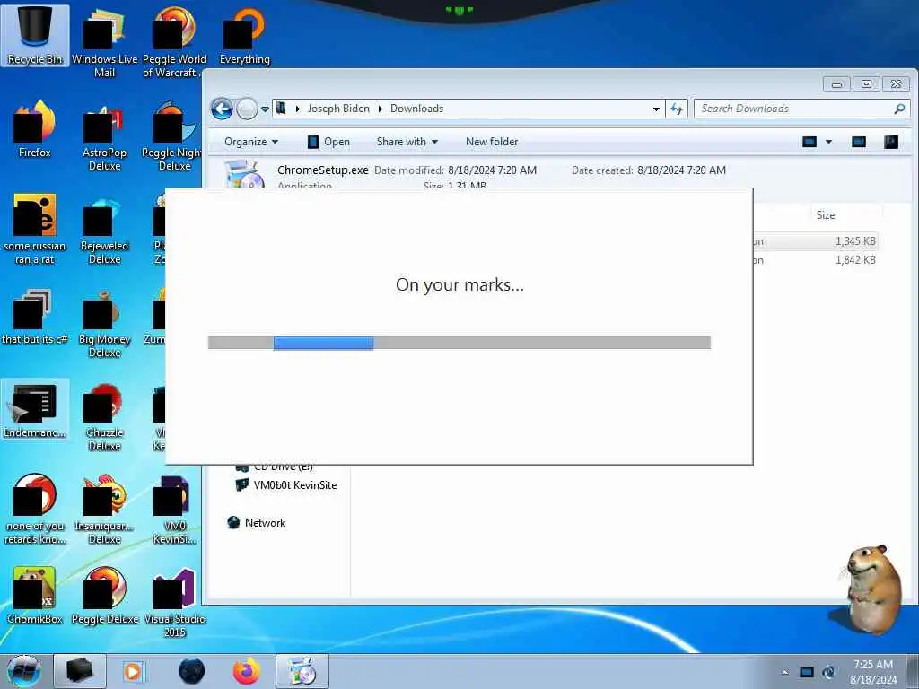Launch Peggle World of Warcraft shortcut
This screenshot has height=689, width=919.
point(174,44)
